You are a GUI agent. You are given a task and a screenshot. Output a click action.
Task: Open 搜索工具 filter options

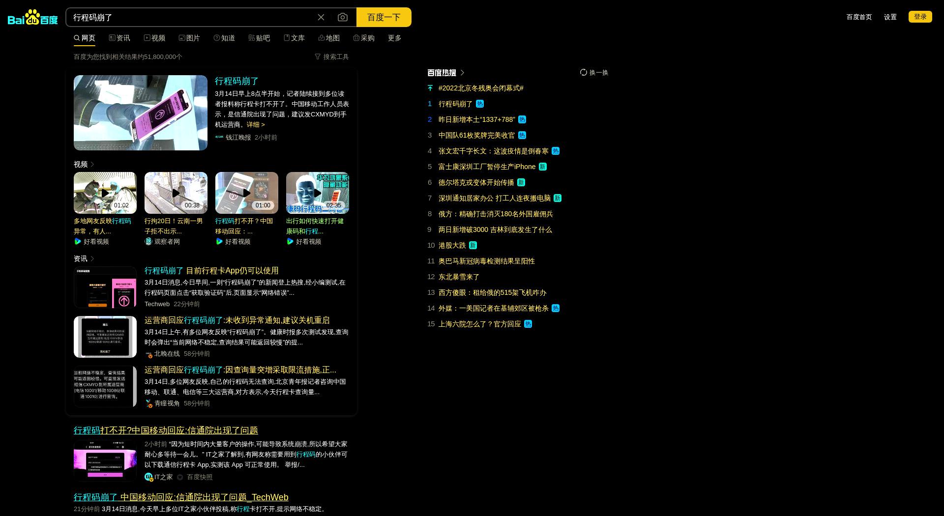[x=332, y=57]
